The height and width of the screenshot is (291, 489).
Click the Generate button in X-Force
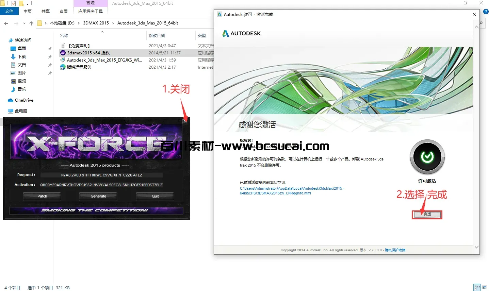tap(98, 196)
